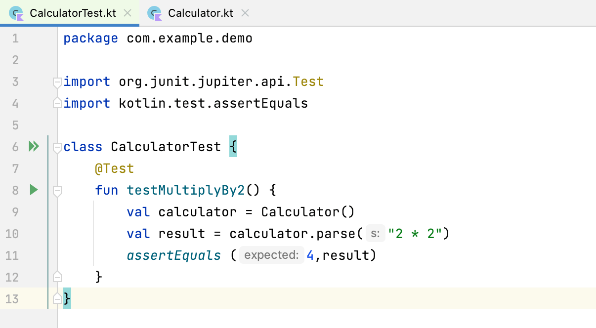
Task: Click the expected: parameter name hint
Action: click(271, 255)
